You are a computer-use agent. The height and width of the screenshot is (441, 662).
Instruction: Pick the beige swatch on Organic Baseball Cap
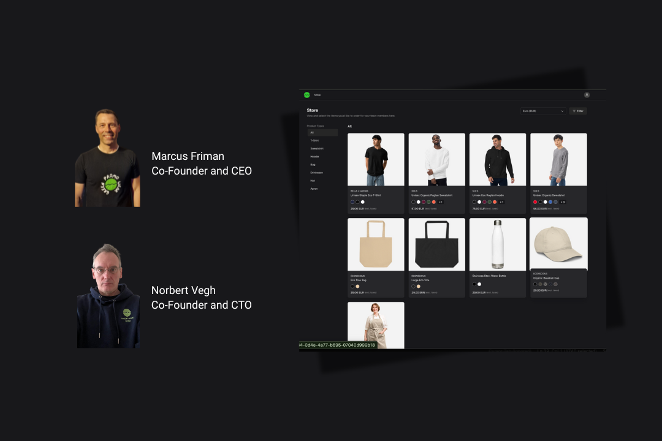[x=540, y=284]
